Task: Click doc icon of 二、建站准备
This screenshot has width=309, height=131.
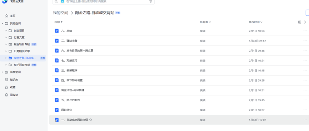Action: coord(57,41)
